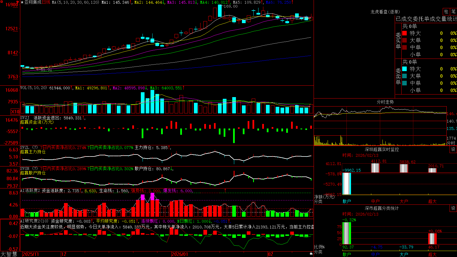
Task: Click dark red 大单 swatch in 委买单
Action: pyautogui.click(x=404, y=40)
